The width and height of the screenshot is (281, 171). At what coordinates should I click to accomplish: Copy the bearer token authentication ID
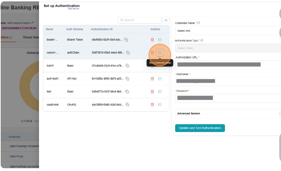coord(126,40)
